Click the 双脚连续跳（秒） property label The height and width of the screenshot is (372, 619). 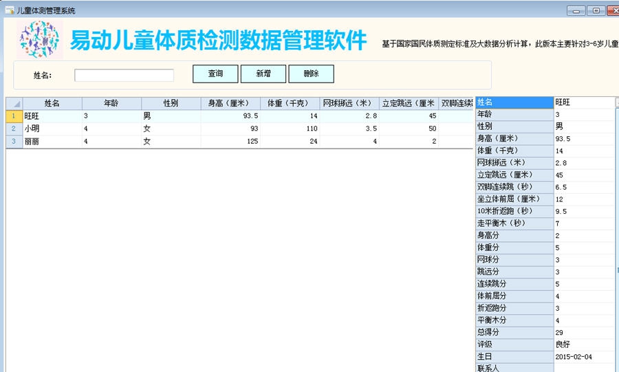(x=514, y=187)
